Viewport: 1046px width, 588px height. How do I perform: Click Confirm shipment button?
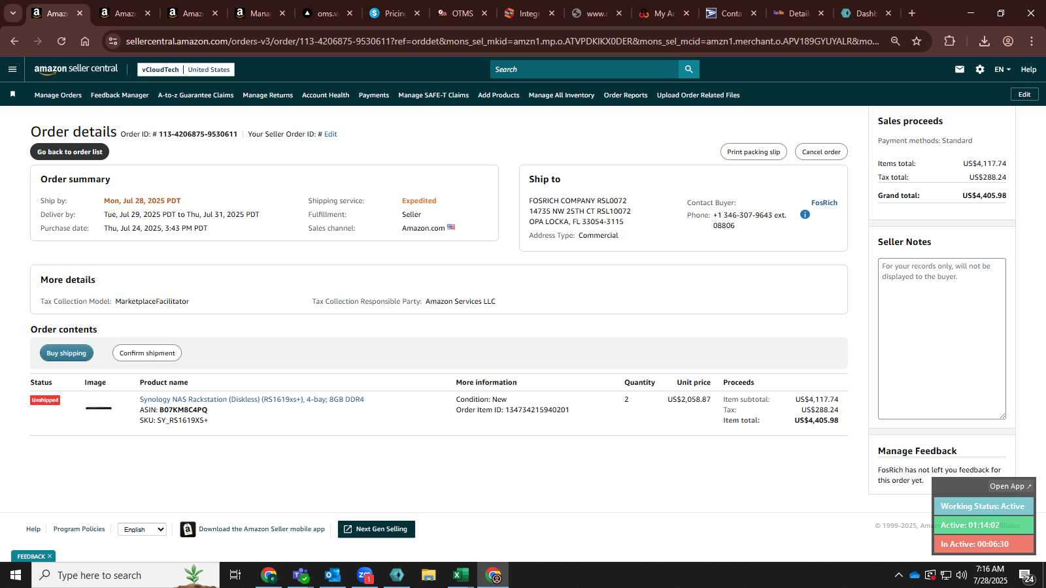click(x=147, y=353)
